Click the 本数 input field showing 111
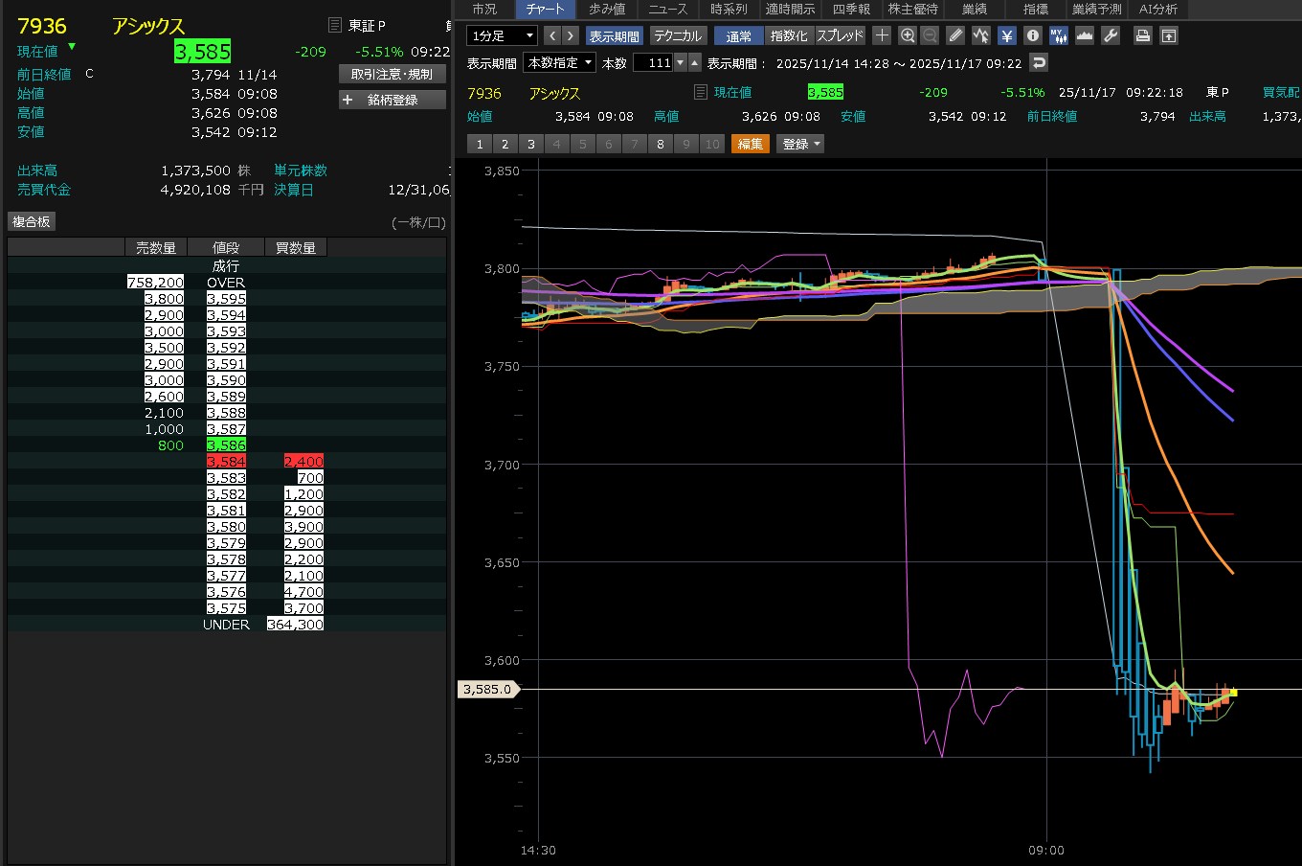 tap(653, 62)
